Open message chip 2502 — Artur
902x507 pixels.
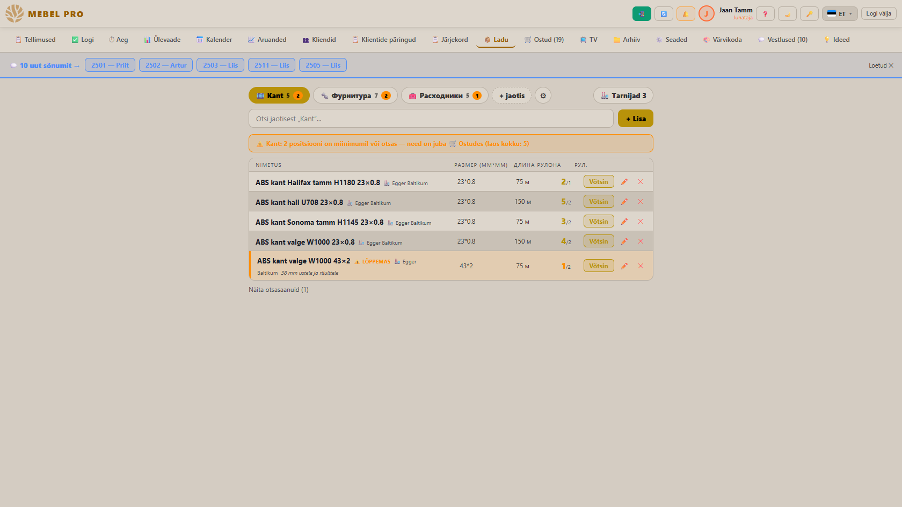[166, 65]
